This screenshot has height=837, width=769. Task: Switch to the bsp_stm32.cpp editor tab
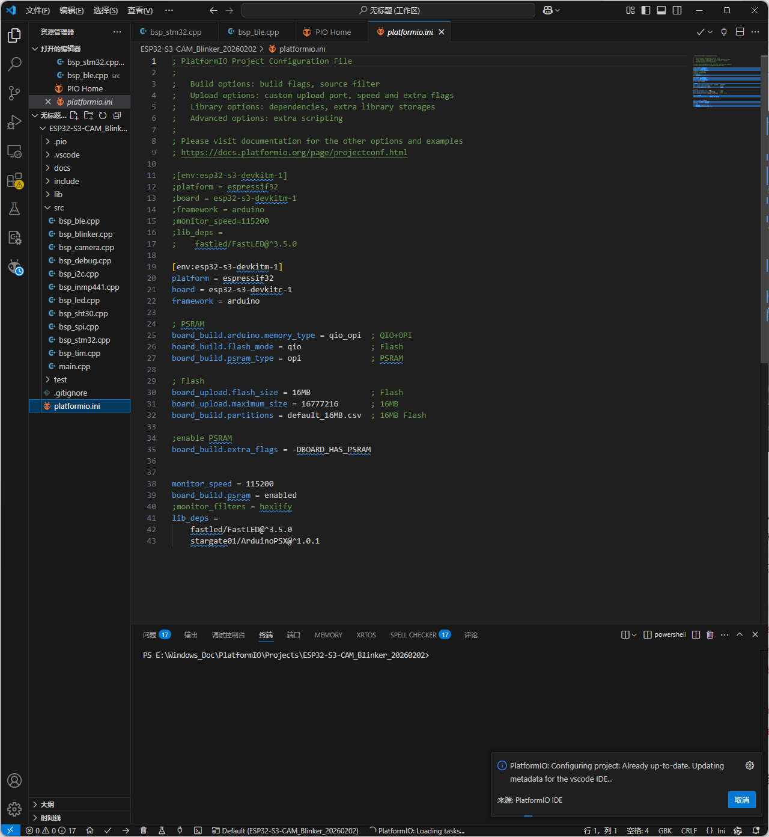pos(175,32)
